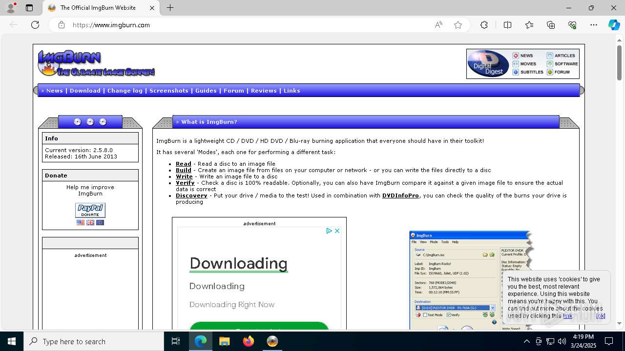Open the Copilot sidebar icon

614,25
